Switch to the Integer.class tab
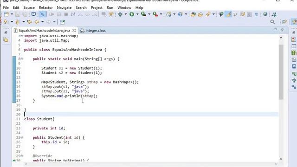Screen dimensions: 297x167 (x=93, y=31)
